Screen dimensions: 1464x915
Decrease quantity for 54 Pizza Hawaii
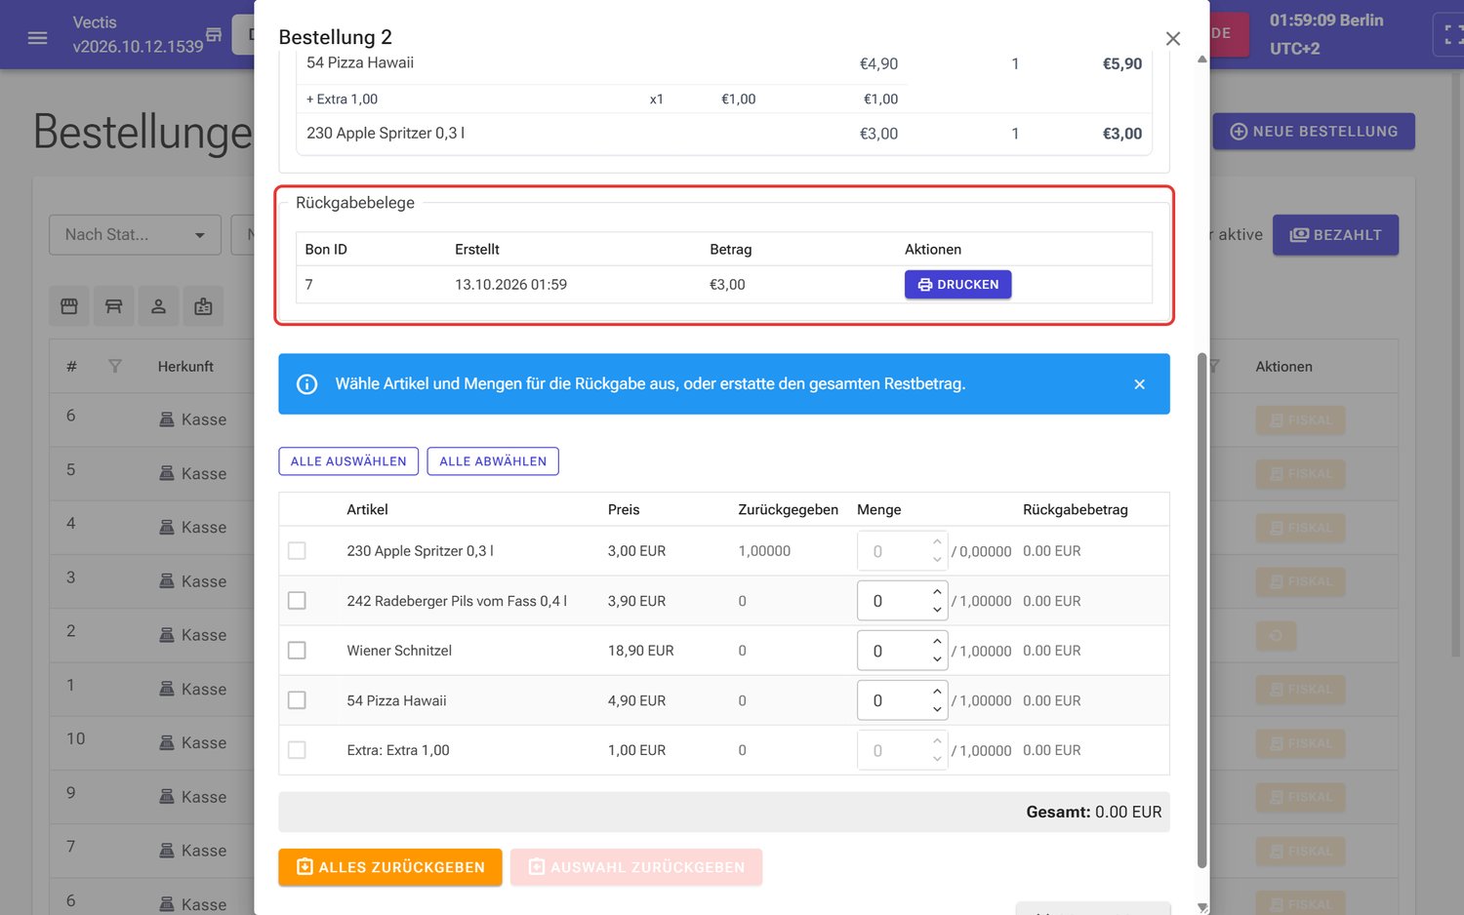click(x=937, y=709)
